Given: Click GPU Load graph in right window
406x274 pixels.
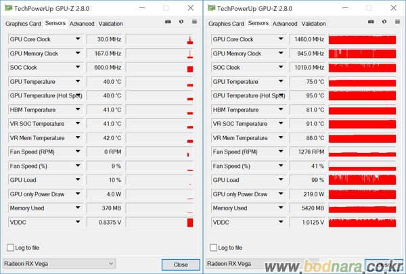Looking at the screenshot, I should [x=362, y=180].
